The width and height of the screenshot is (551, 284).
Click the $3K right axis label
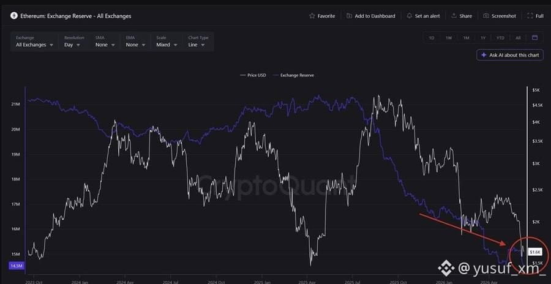(x=536, y=163)
